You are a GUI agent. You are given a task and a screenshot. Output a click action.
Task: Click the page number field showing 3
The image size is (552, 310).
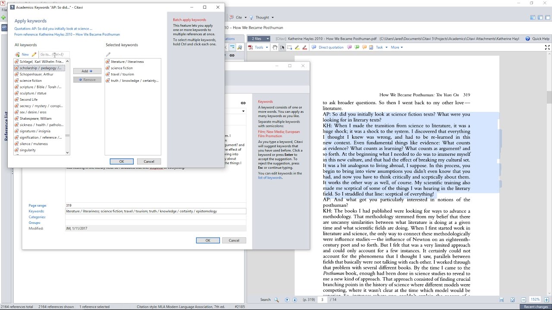pos(323,300)
